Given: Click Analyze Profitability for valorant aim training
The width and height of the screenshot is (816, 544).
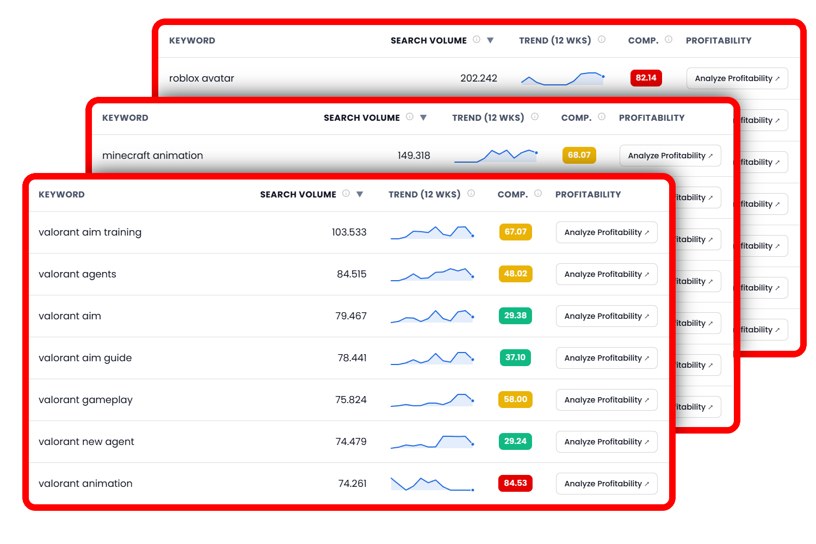Looking at the screenshot, I should 606,232.
